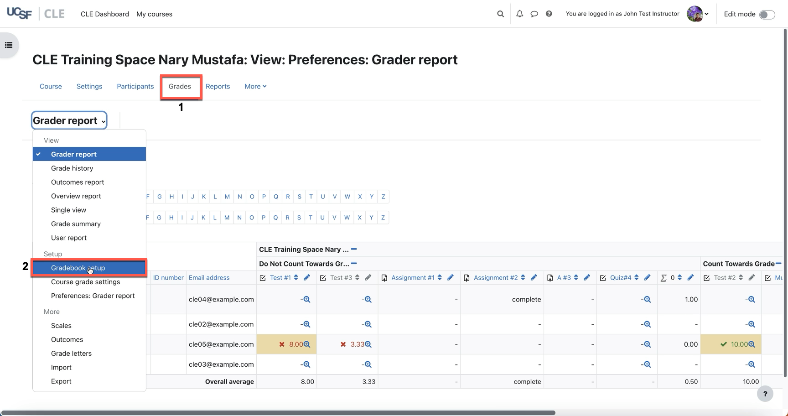Image resolution: width=788 pixels, height=416 pixels.
Task: Open the Settings tab
Action: point(89,86)
